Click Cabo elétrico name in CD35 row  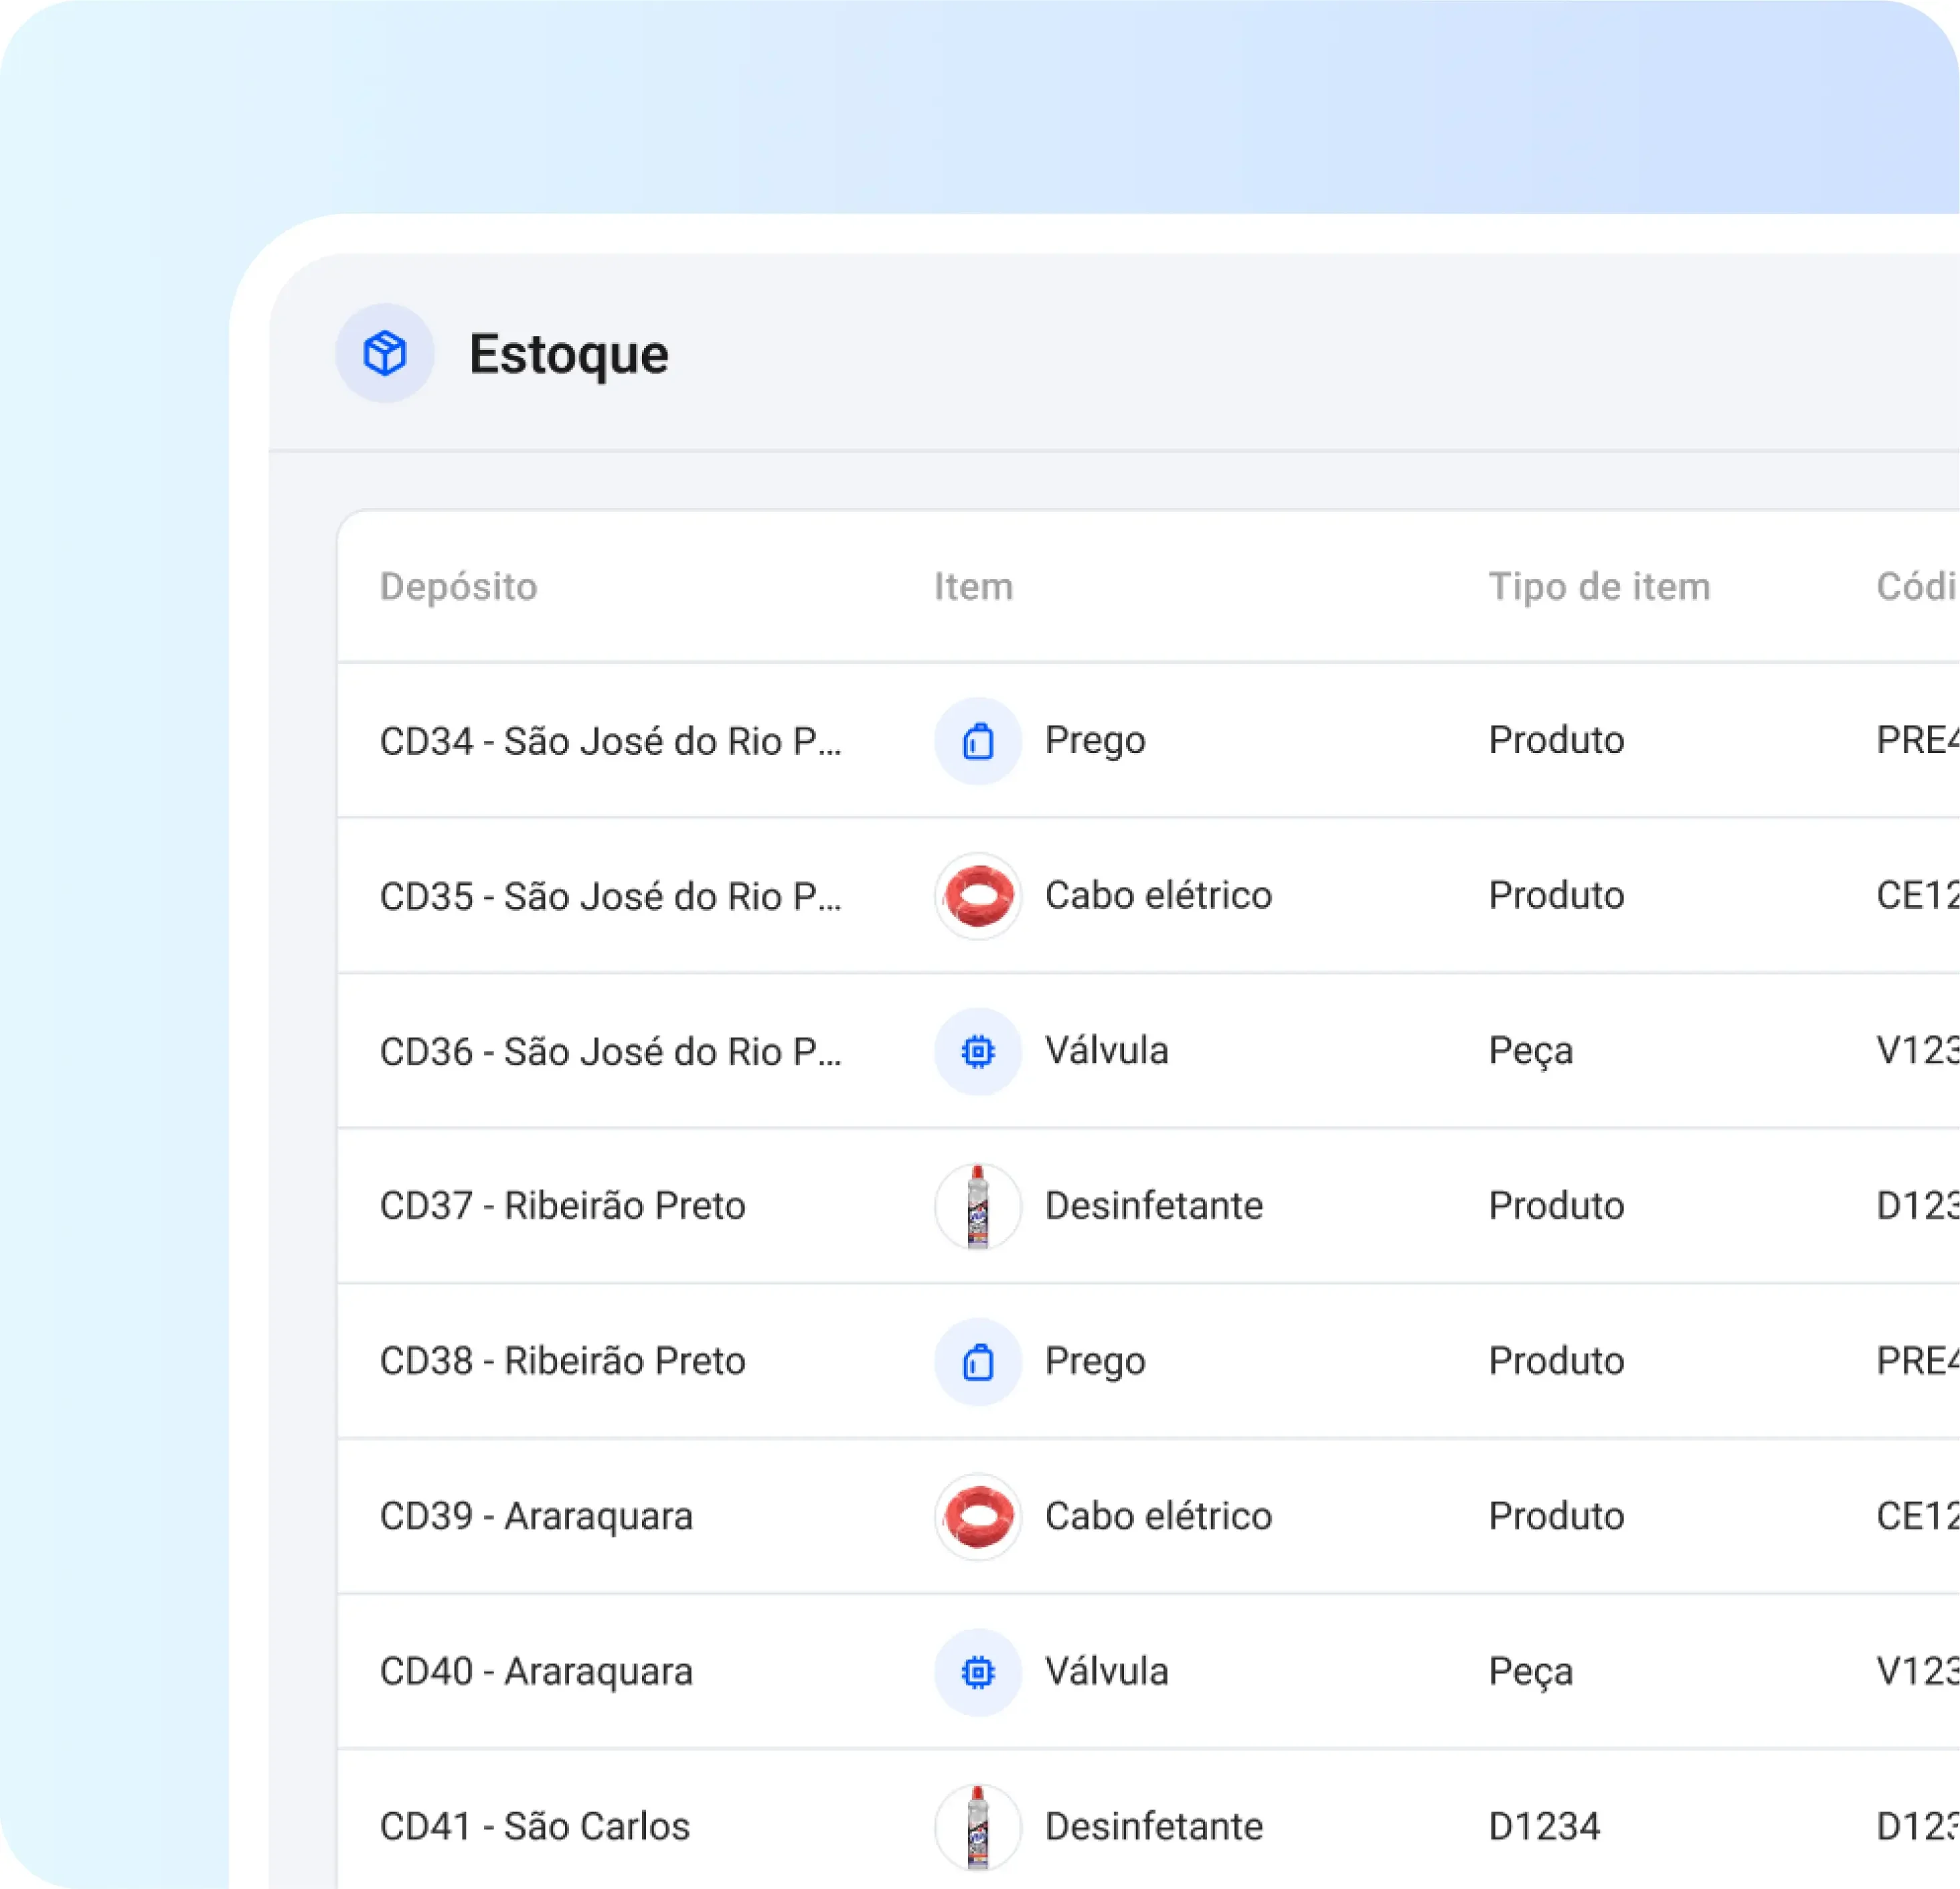tap(1158, 896)
